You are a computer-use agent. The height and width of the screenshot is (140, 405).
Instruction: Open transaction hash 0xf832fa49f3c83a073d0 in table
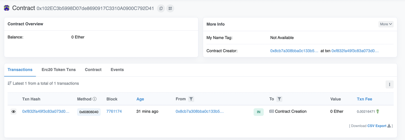coord(46,111)
